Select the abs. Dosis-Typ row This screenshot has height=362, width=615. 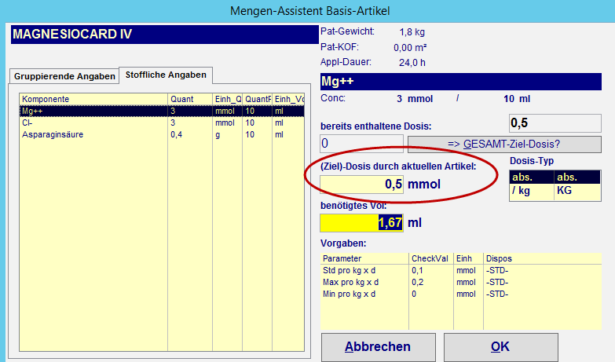tap(555, 177)
